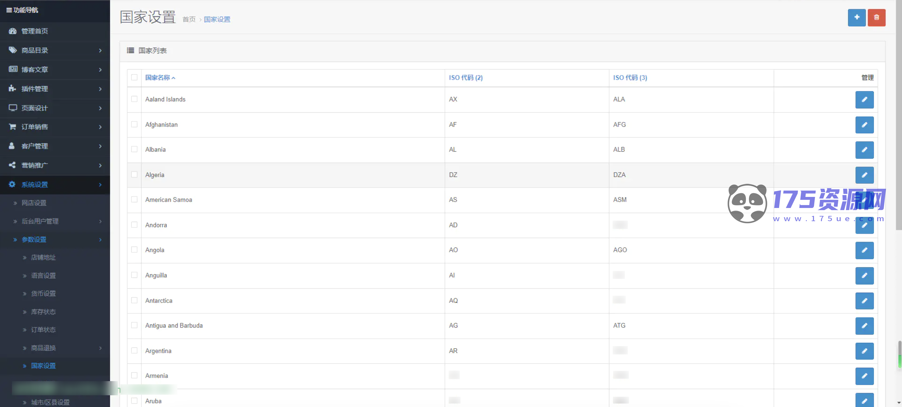Edit Aaland Islands with pencil icon
The height and width of the screenshot is (407, 902).
pyautogui.click(x=864, y=100)
